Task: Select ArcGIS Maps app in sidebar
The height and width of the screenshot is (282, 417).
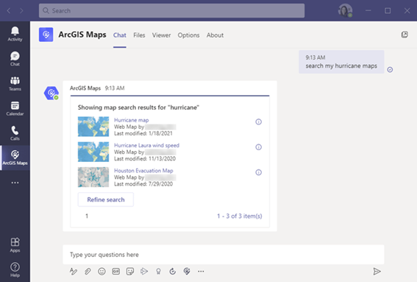Action: pos(15,158)
